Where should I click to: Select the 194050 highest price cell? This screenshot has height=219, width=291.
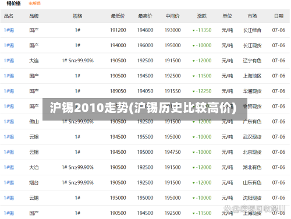[145, 91]
